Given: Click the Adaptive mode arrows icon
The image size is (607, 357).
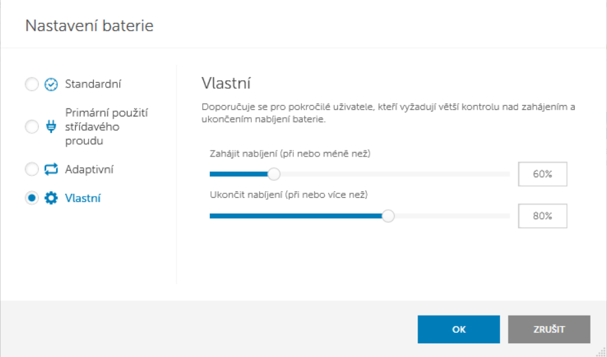Looking at the screenshot, I should [x=51, y=170].
